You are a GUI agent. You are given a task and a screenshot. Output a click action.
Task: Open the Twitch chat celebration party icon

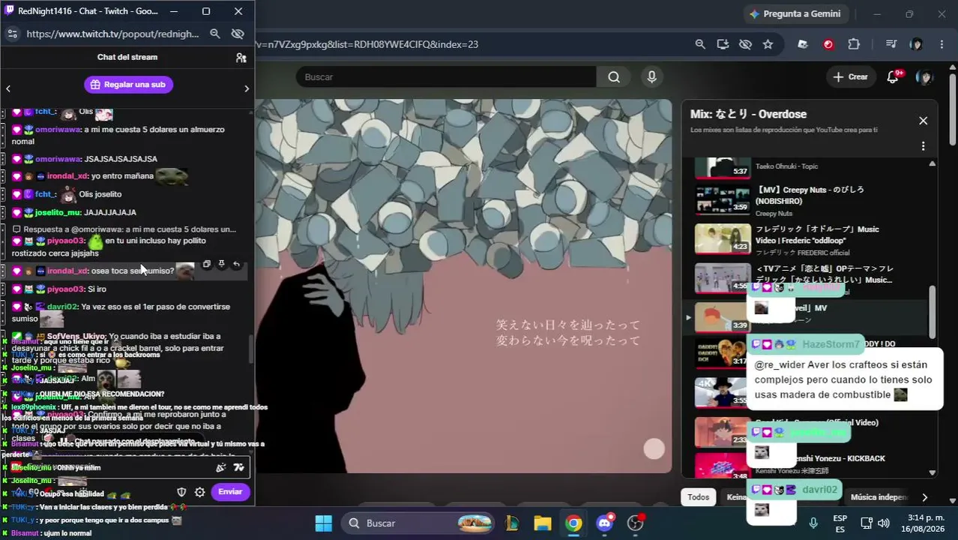221,467
